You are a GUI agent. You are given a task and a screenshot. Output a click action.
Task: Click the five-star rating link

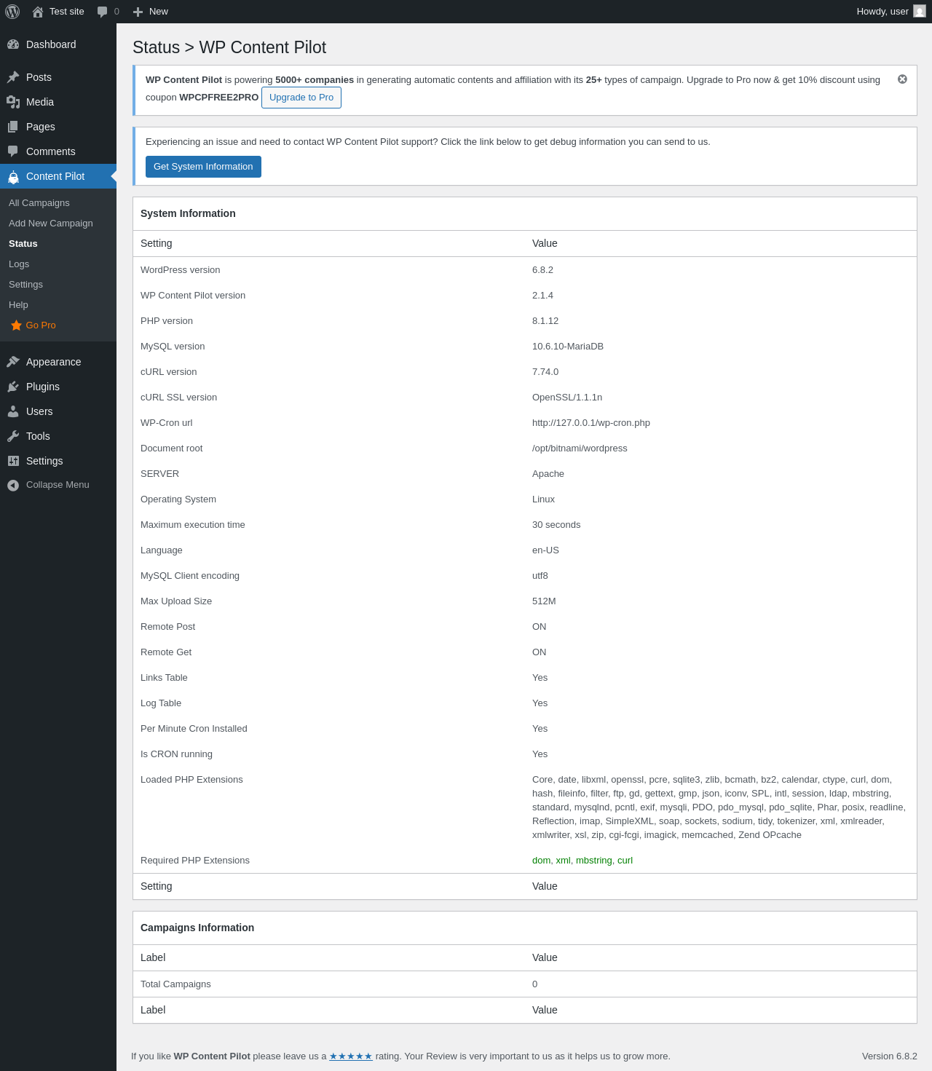(x=351, y=1056)
